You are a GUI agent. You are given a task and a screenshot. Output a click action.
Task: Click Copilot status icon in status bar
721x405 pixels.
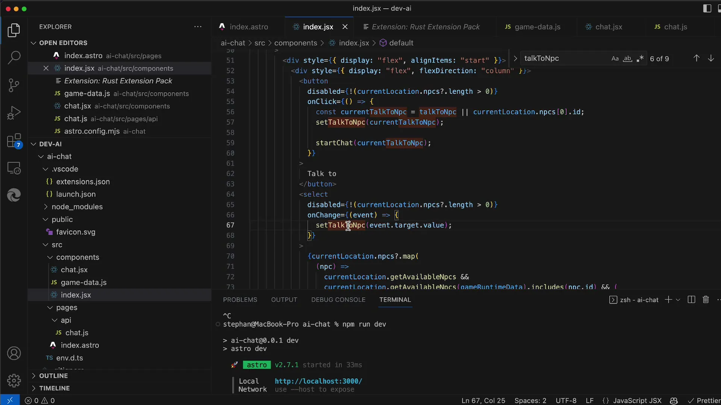coord(674,400)
